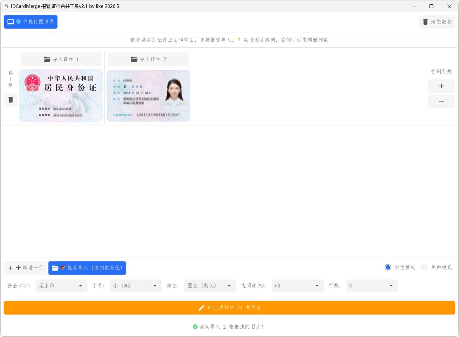This screenshot has height=337, width=459.
Task: Open the 安全水印 watermark dropdown
Action: [61, 286]
